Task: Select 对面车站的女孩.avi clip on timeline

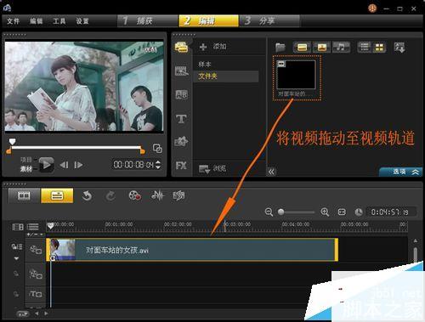Action: (192, 250)
